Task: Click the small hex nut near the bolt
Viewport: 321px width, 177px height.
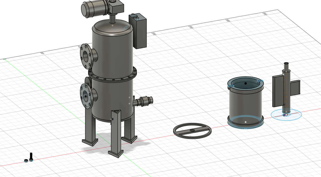Action: click(26, 161)
